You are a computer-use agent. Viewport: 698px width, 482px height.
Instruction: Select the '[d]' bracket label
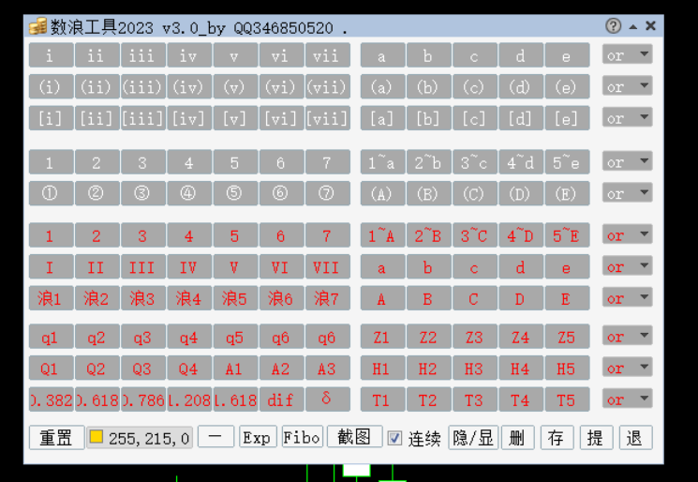[520, 118]
